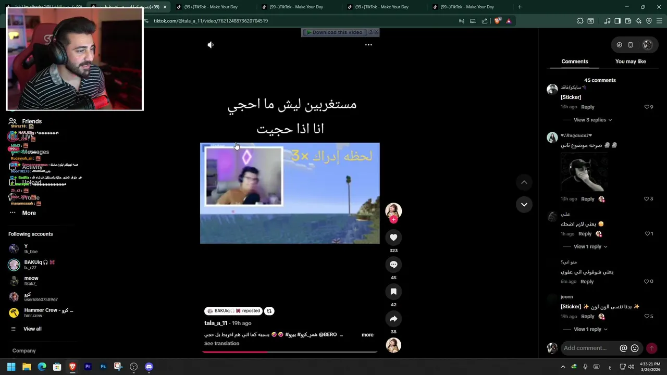The width and height of the screenshot is (667, 375).
Task: Reply to the 6m ago comment
Action: [x=587, y=282]
